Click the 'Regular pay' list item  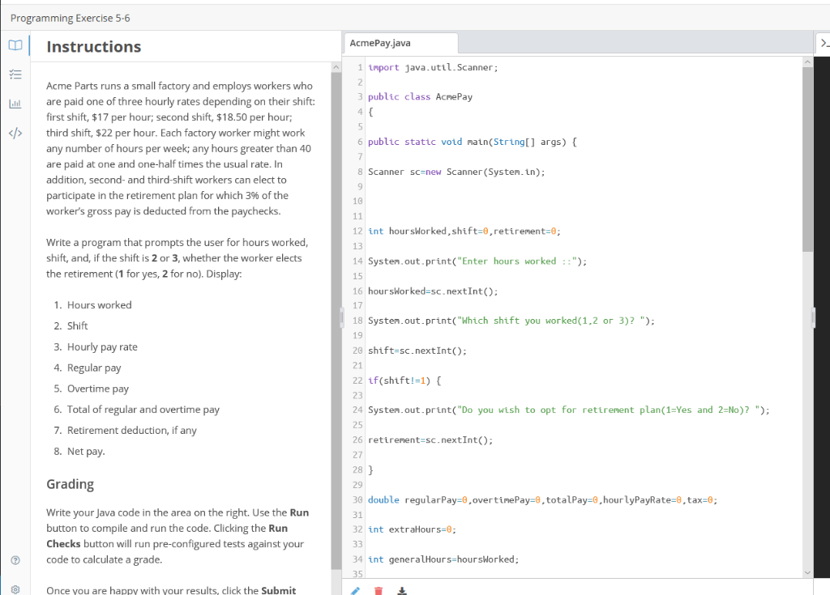(94, 368)
